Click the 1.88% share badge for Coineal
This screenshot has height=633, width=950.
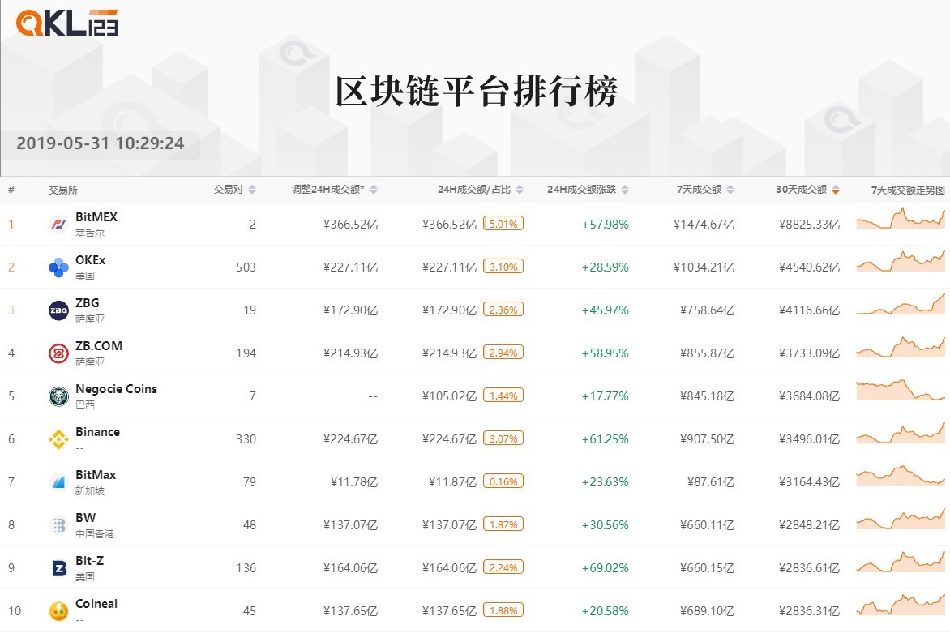click(503, 610)
